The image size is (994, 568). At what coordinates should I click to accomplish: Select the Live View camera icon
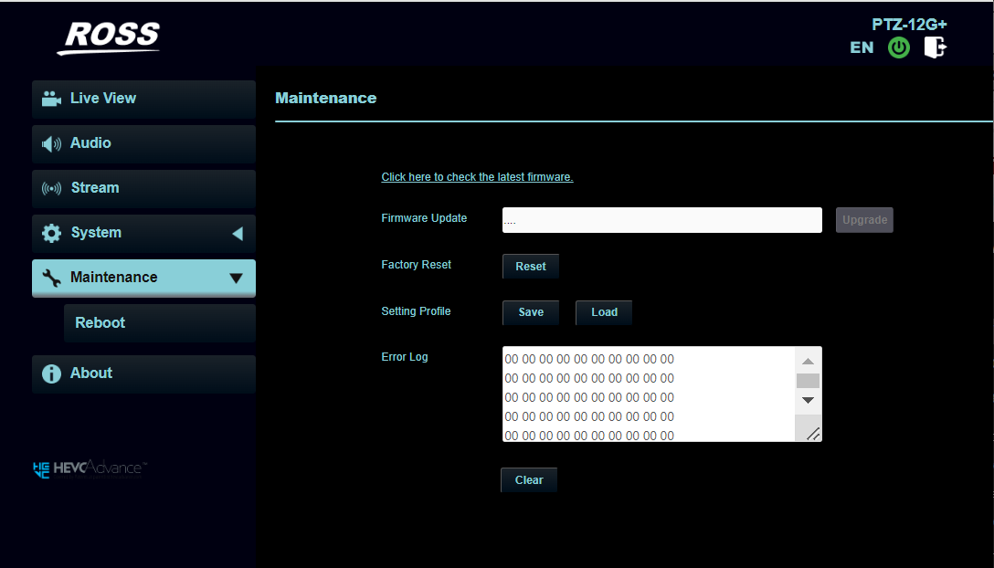[x=50, y=100]
